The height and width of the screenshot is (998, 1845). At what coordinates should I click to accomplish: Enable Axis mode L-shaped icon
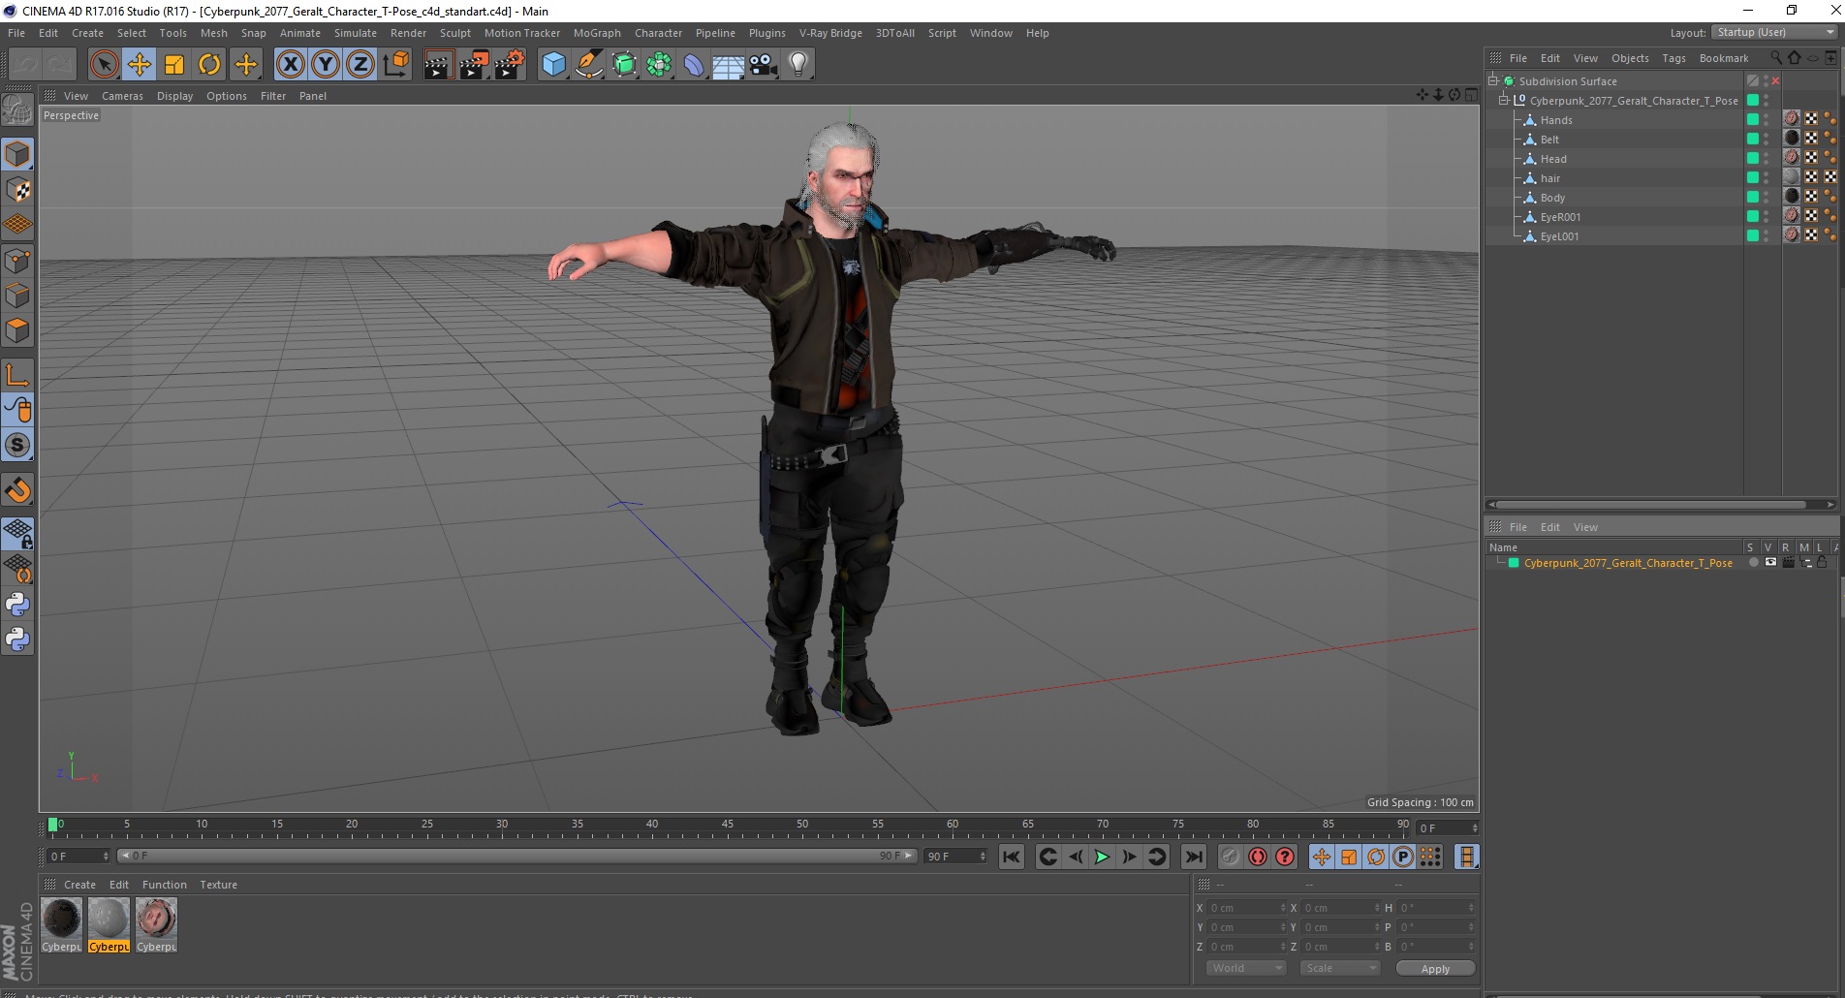(17, 374)
